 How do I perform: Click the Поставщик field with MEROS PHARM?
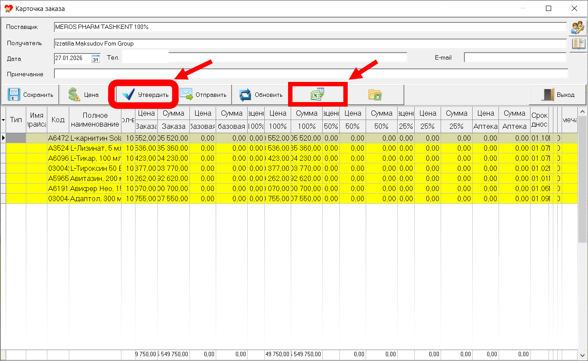pos(310,27)
